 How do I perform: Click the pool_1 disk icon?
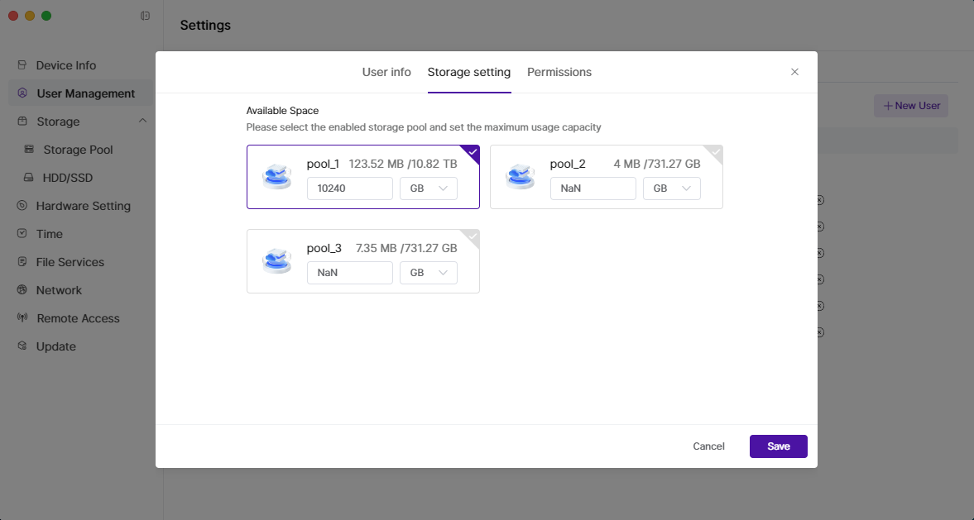coord(277,176)
